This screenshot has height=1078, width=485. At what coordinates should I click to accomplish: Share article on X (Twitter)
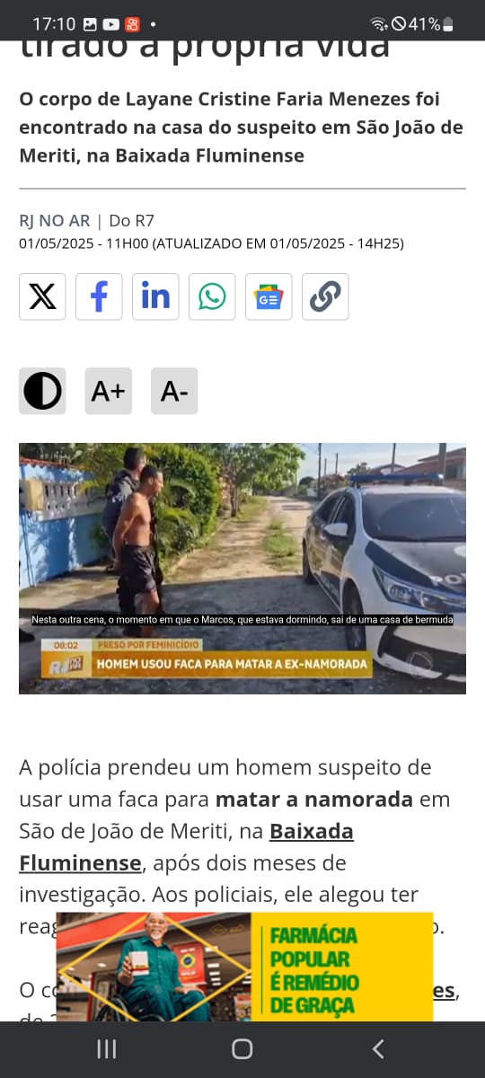click(42, 296)
